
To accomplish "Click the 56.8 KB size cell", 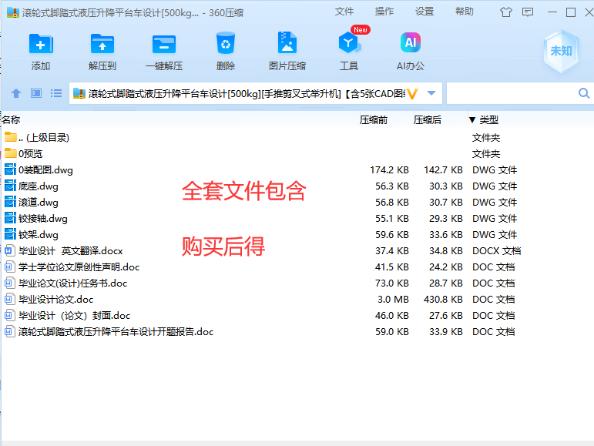I will (x=392, y=202).
